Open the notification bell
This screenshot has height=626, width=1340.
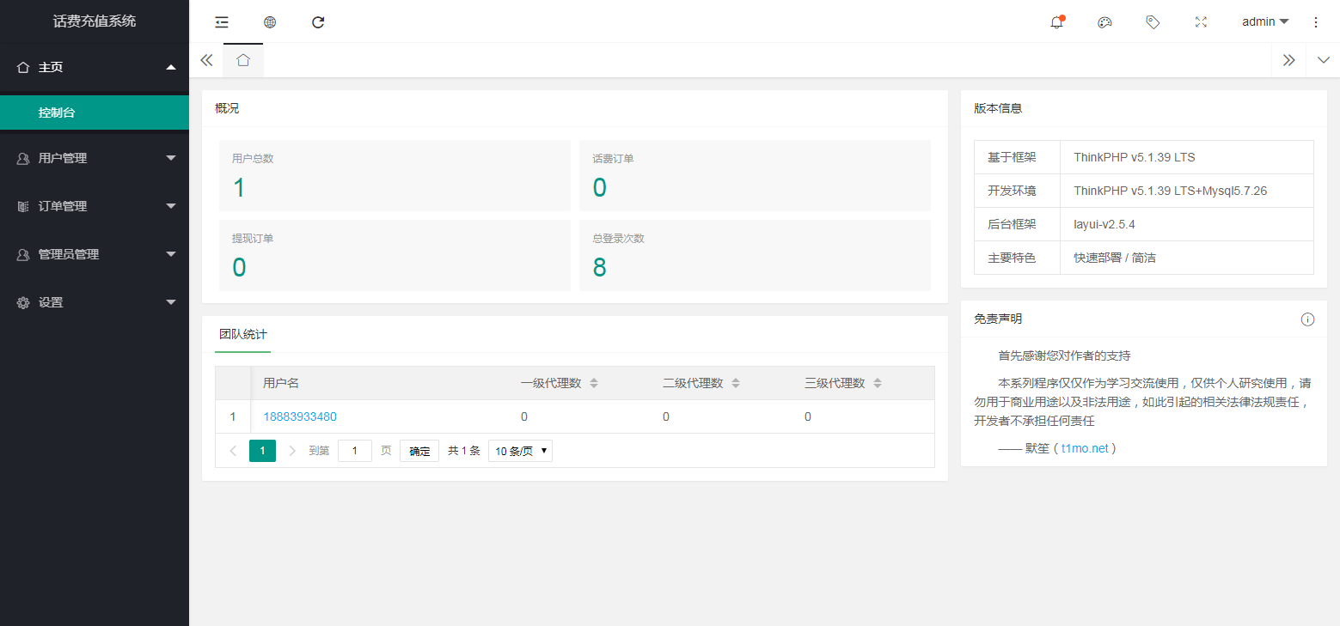pyautogui.click(x=1056, y=22)
